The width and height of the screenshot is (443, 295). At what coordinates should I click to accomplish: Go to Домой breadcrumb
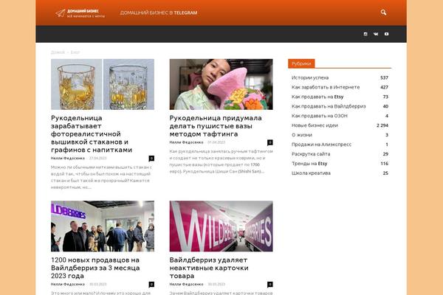pos(58,52)
